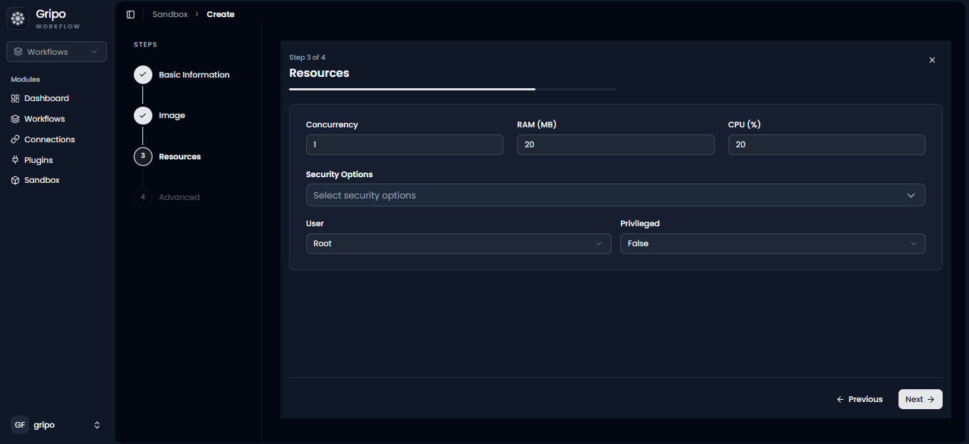The image size is (969, 444).
Task: Close the Resources step dialog
Action: (x=932, y=60)
